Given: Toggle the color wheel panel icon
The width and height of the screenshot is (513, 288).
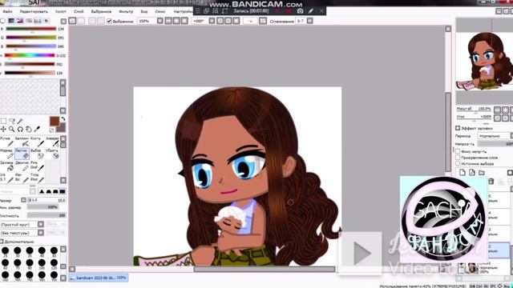Looking at the screenshot, I should pyautogui.click(x=2, y=21).
